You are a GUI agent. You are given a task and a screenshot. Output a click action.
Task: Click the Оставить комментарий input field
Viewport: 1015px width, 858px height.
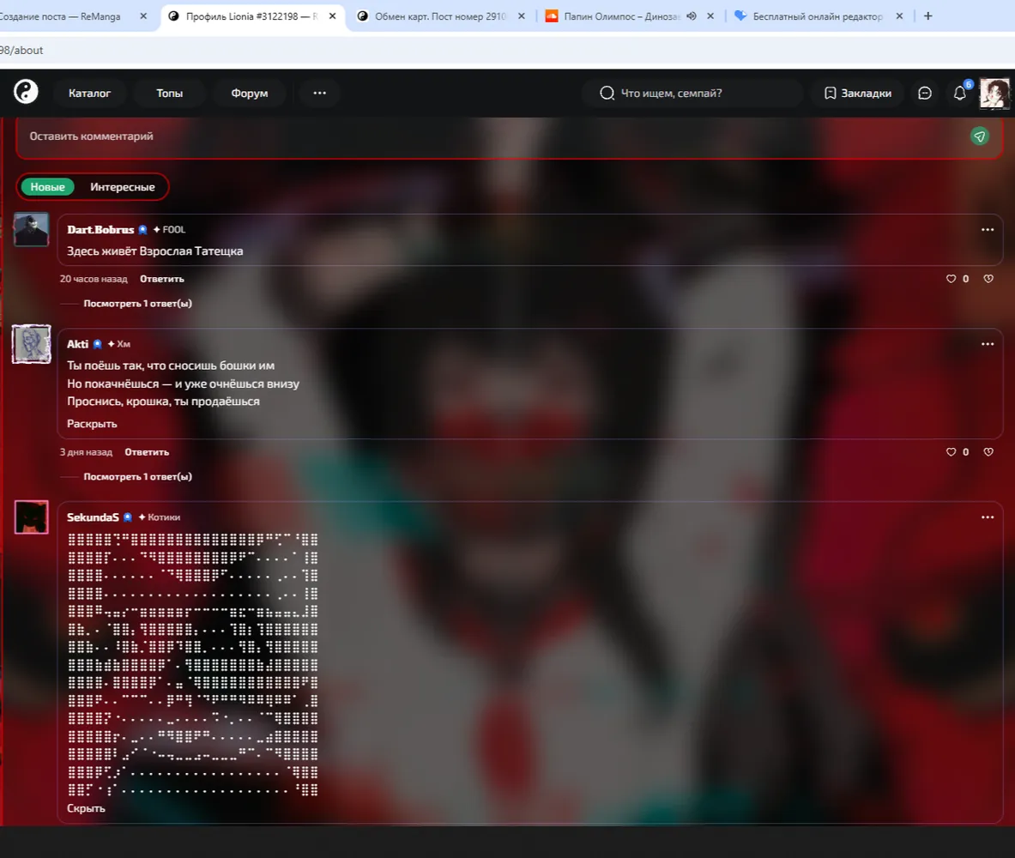[492, 136]
